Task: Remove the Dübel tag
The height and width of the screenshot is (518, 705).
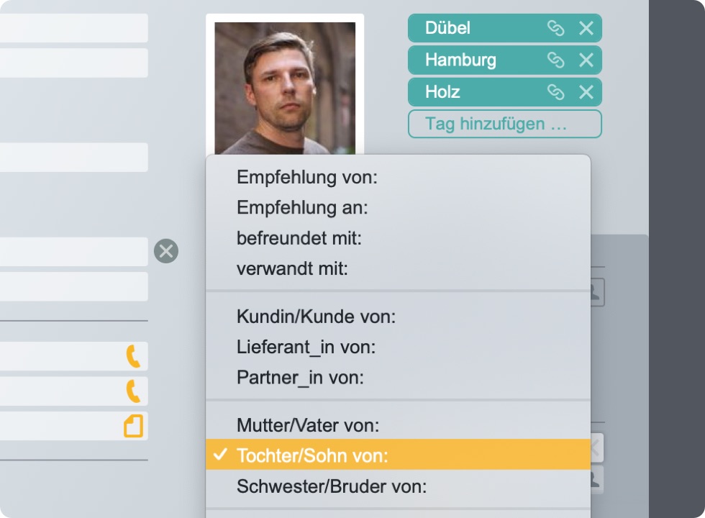Action: pyautogui.click(x=586, y=28)
